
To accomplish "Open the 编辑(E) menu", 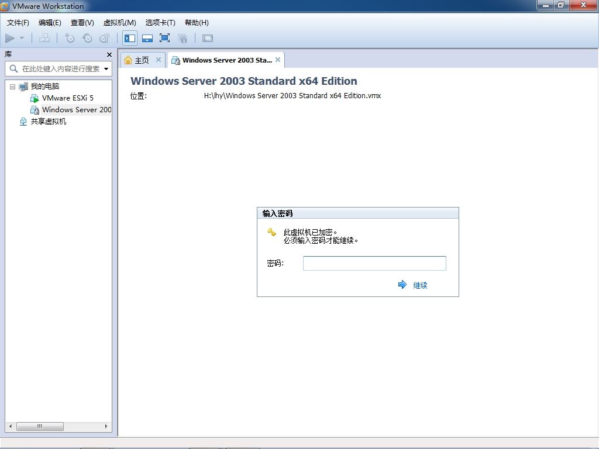I will pyautogui.click(x=50, y=23).
